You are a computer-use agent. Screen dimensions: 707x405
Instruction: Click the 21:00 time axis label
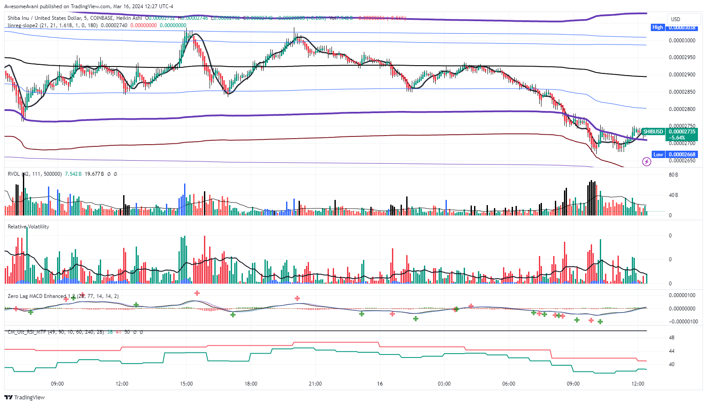coord(315,384)
